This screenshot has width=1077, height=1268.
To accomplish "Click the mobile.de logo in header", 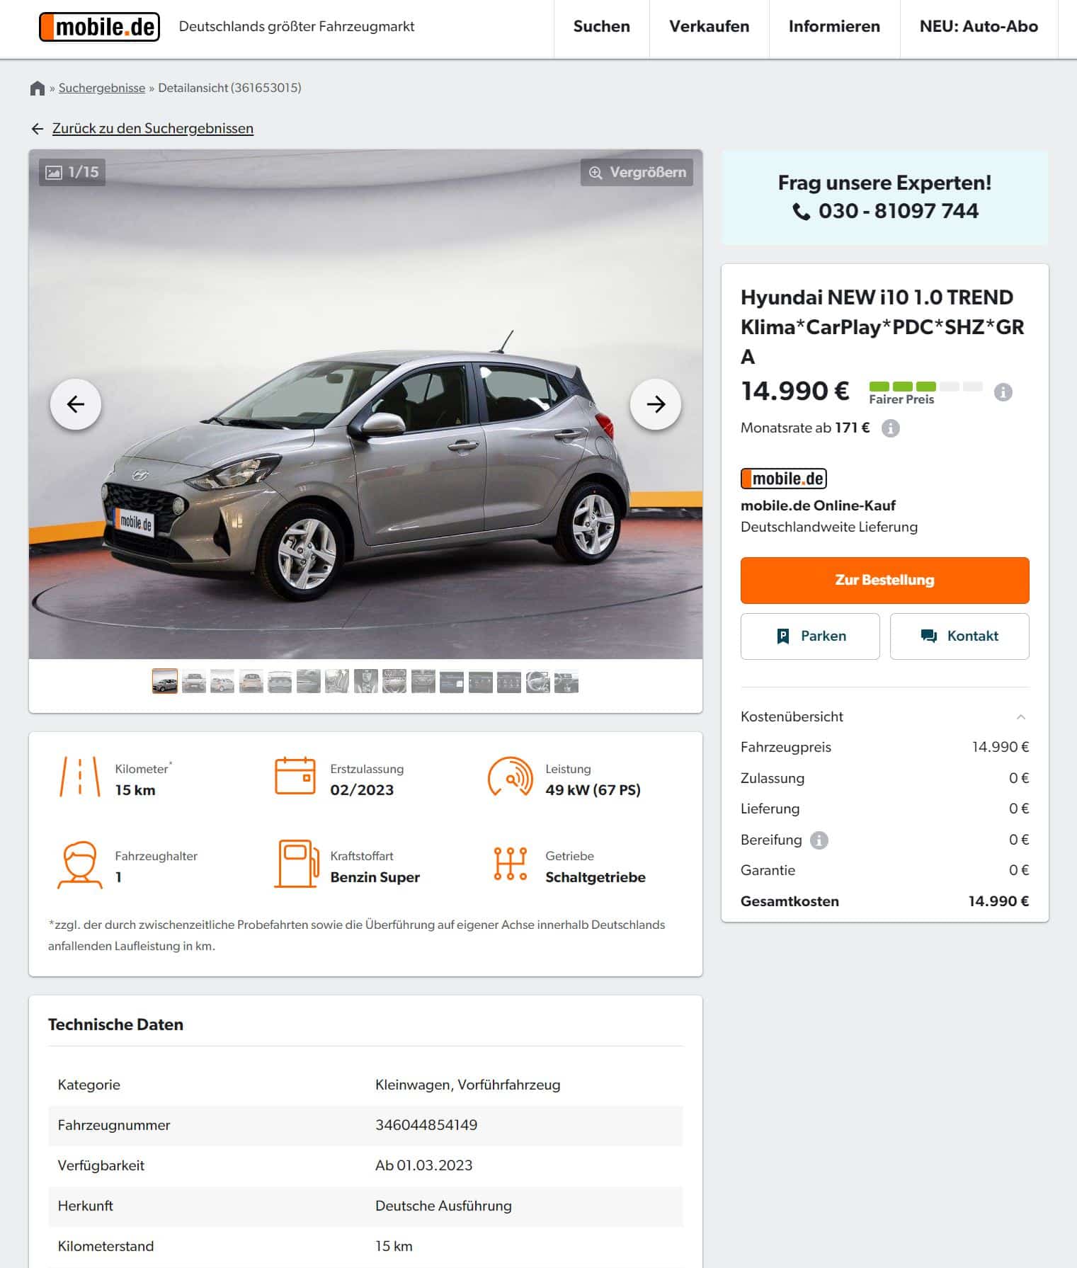I will click(x=99, y=27).
